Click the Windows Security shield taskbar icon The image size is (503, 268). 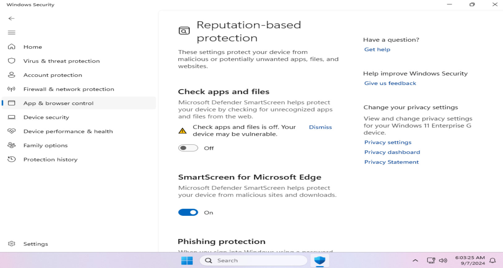(320, 261)
